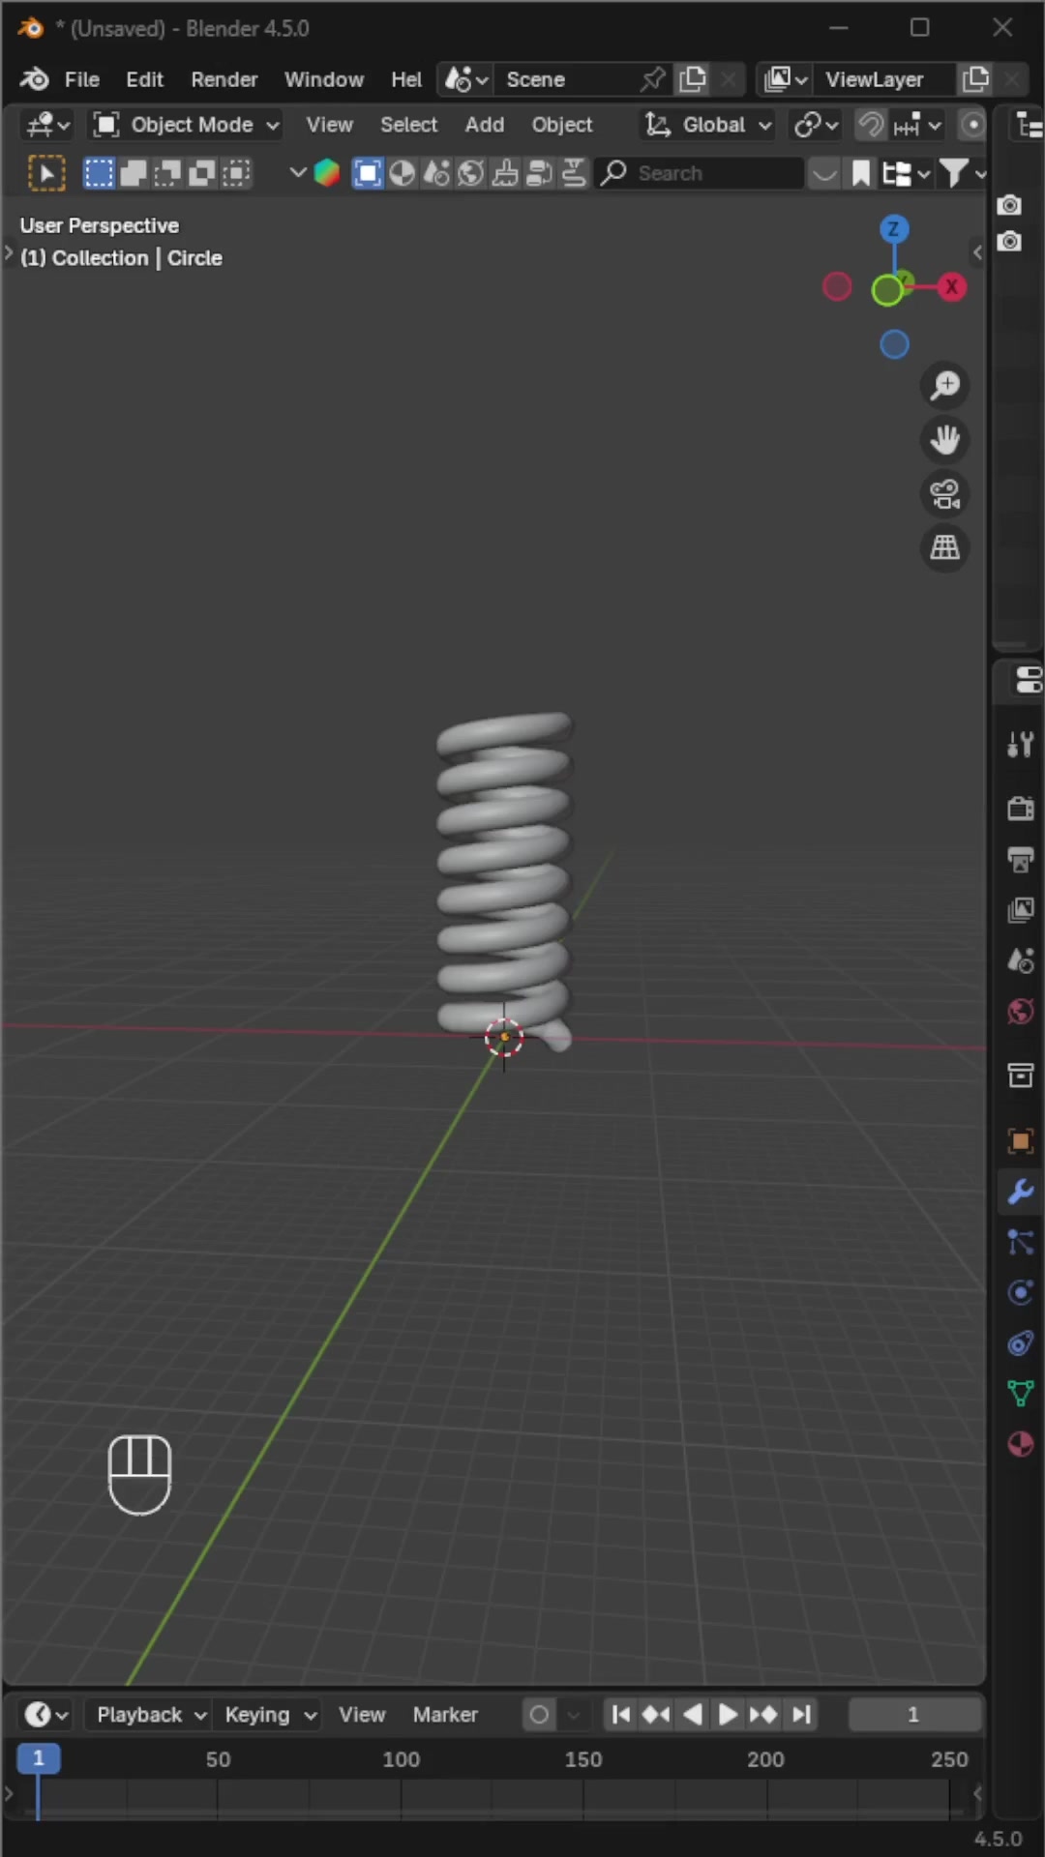Open the timeline editor type dropdown

point(45,1715)
